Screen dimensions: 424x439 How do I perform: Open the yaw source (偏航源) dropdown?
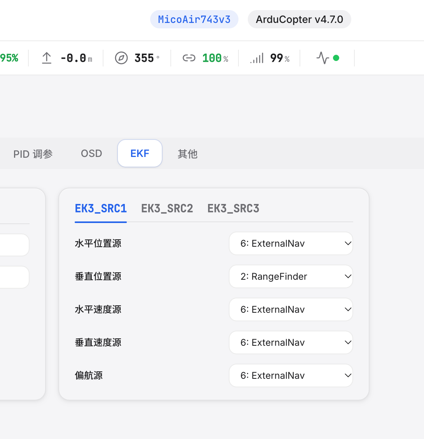(x=291, y=375)
